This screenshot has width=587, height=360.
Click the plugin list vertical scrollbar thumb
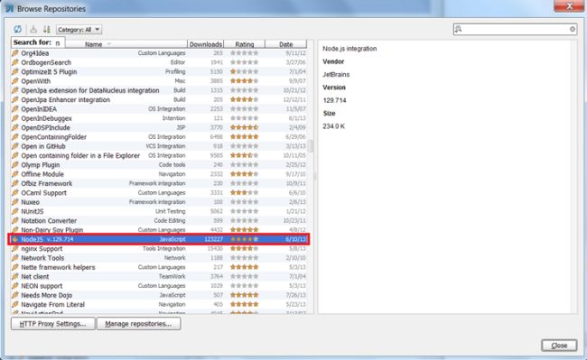click(311, 145)
